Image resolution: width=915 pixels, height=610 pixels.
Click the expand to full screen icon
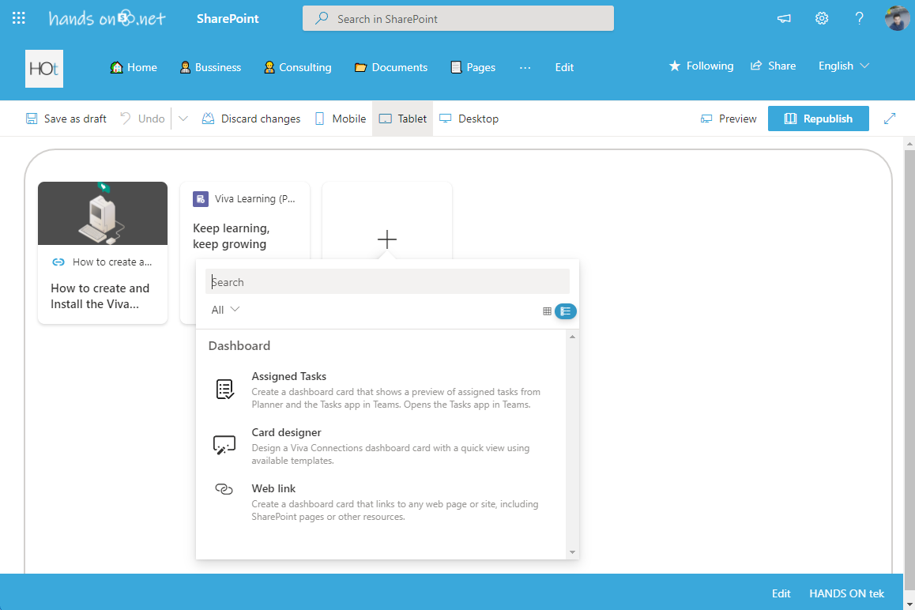pos(890,119)
